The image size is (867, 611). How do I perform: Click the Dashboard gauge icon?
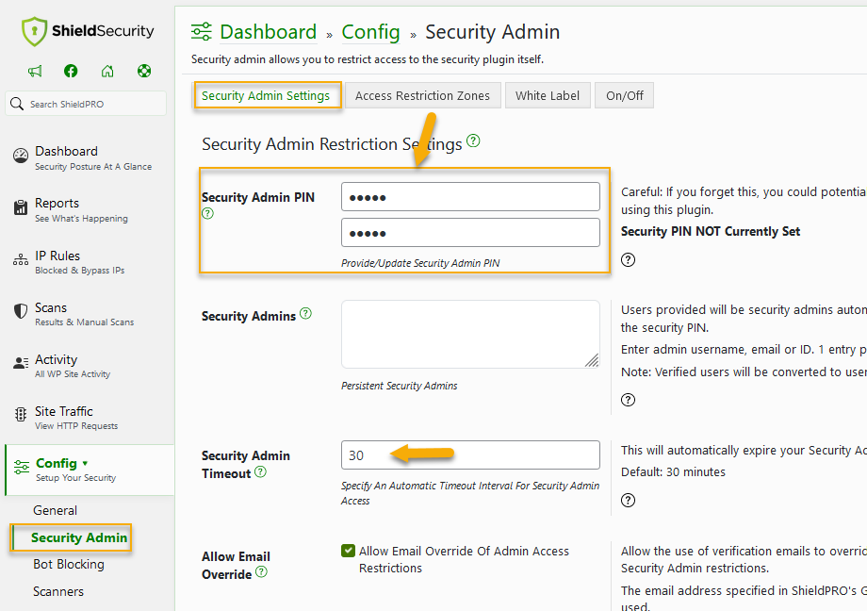(x=21, y=157)
